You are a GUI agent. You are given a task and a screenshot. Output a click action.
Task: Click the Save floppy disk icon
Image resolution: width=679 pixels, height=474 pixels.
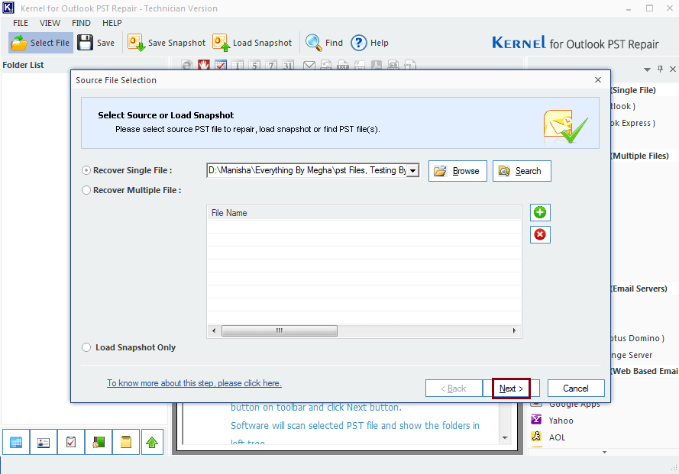coord(85,43)
